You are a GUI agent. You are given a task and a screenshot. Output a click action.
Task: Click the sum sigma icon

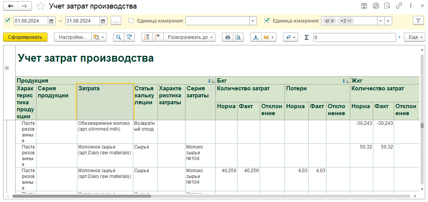click(x=307, y=37)
